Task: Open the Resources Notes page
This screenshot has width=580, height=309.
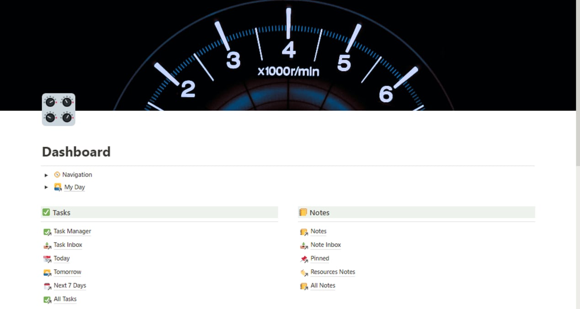Action: [333, 272]
